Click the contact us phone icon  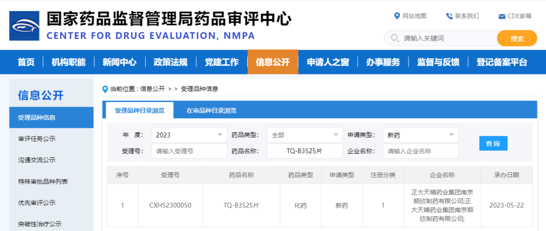pyautogui.click(x=449, y=16)
